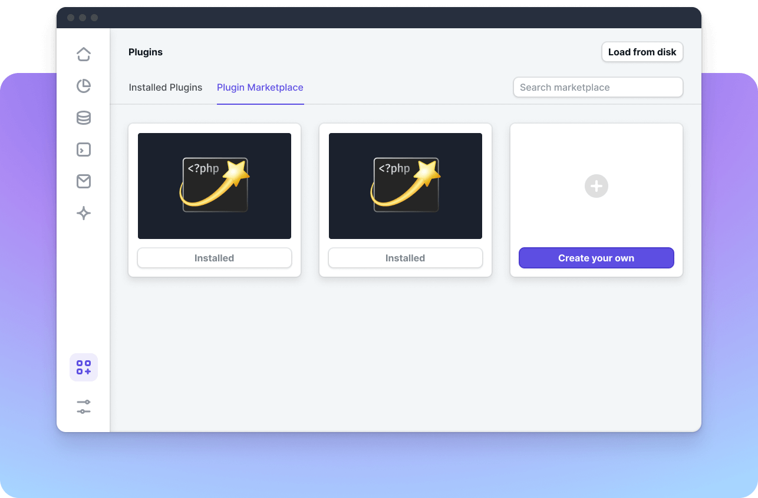Launch the Terminal panel via sidebar icon
The image size is (758, 498).
coord(83,150)
